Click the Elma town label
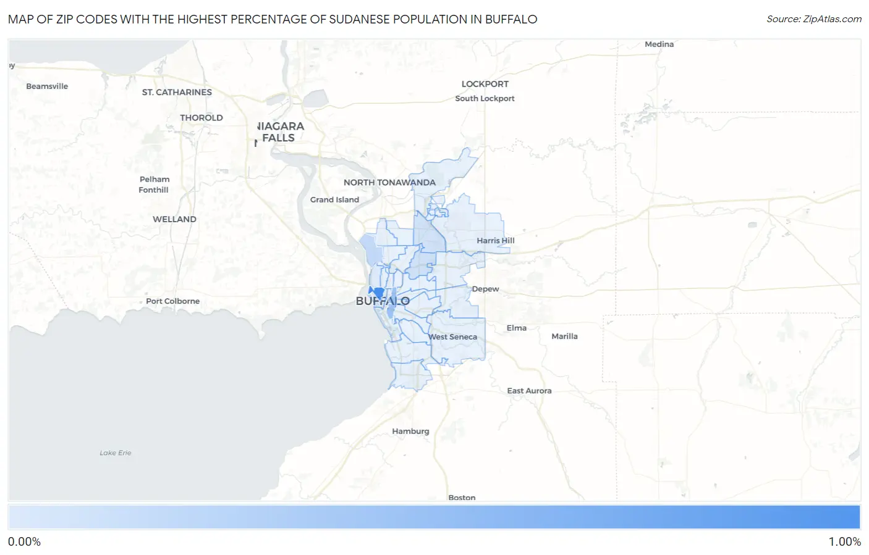This screenshot has height=555, width=869. point(517,328)
